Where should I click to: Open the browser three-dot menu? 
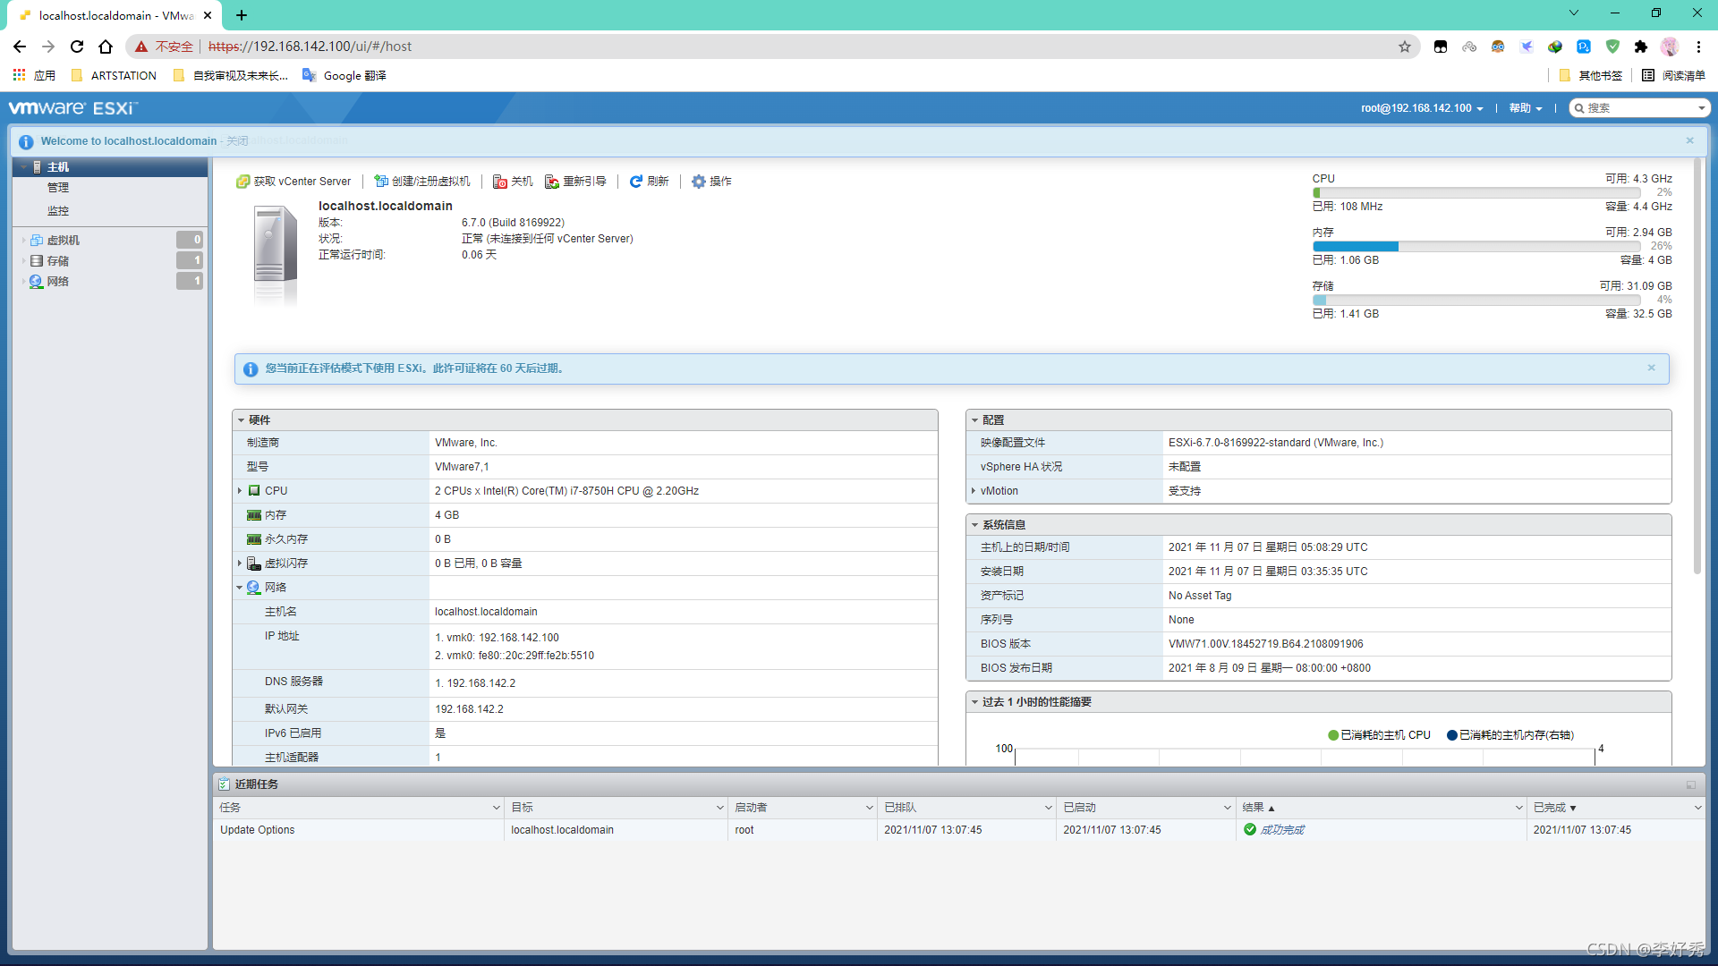click(1698, 47)
